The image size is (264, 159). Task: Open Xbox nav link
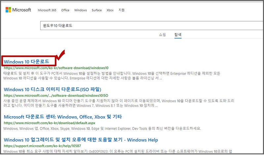[x=110, y=10]
